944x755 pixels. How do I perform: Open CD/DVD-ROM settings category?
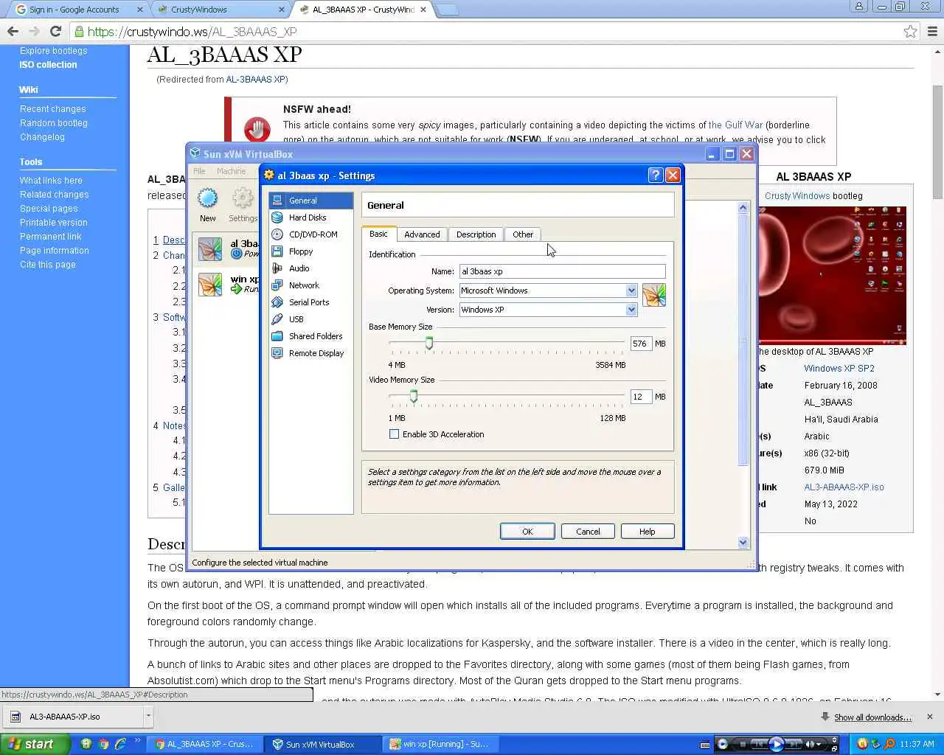(310, 234)
